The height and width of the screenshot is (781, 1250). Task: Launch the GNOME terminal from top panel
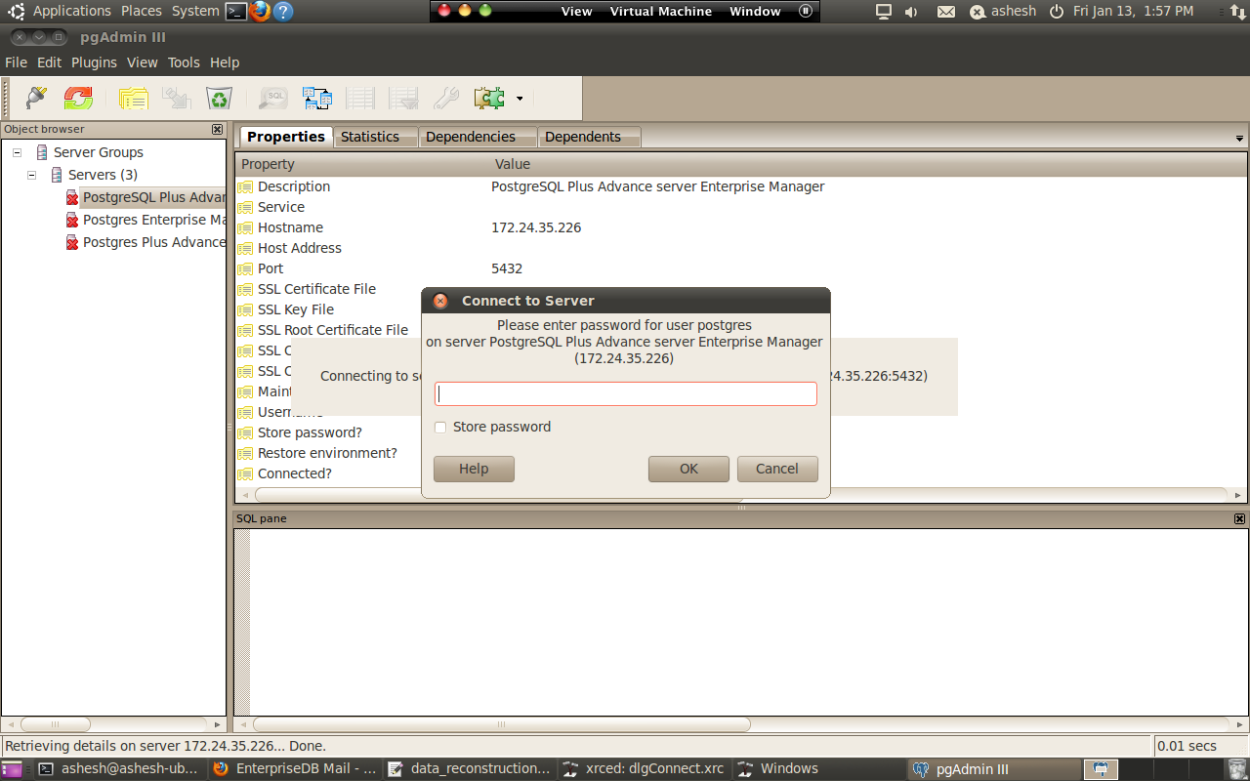point(235,12)
